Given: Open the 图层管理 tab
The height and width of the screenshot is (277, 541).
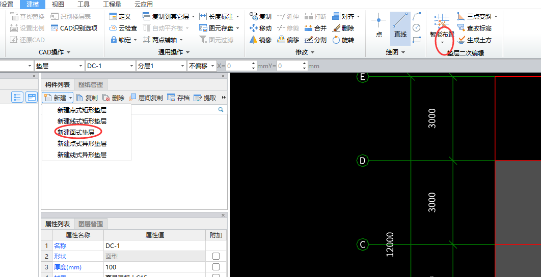Looking at the screenshot, I should (x=90, y=224).
